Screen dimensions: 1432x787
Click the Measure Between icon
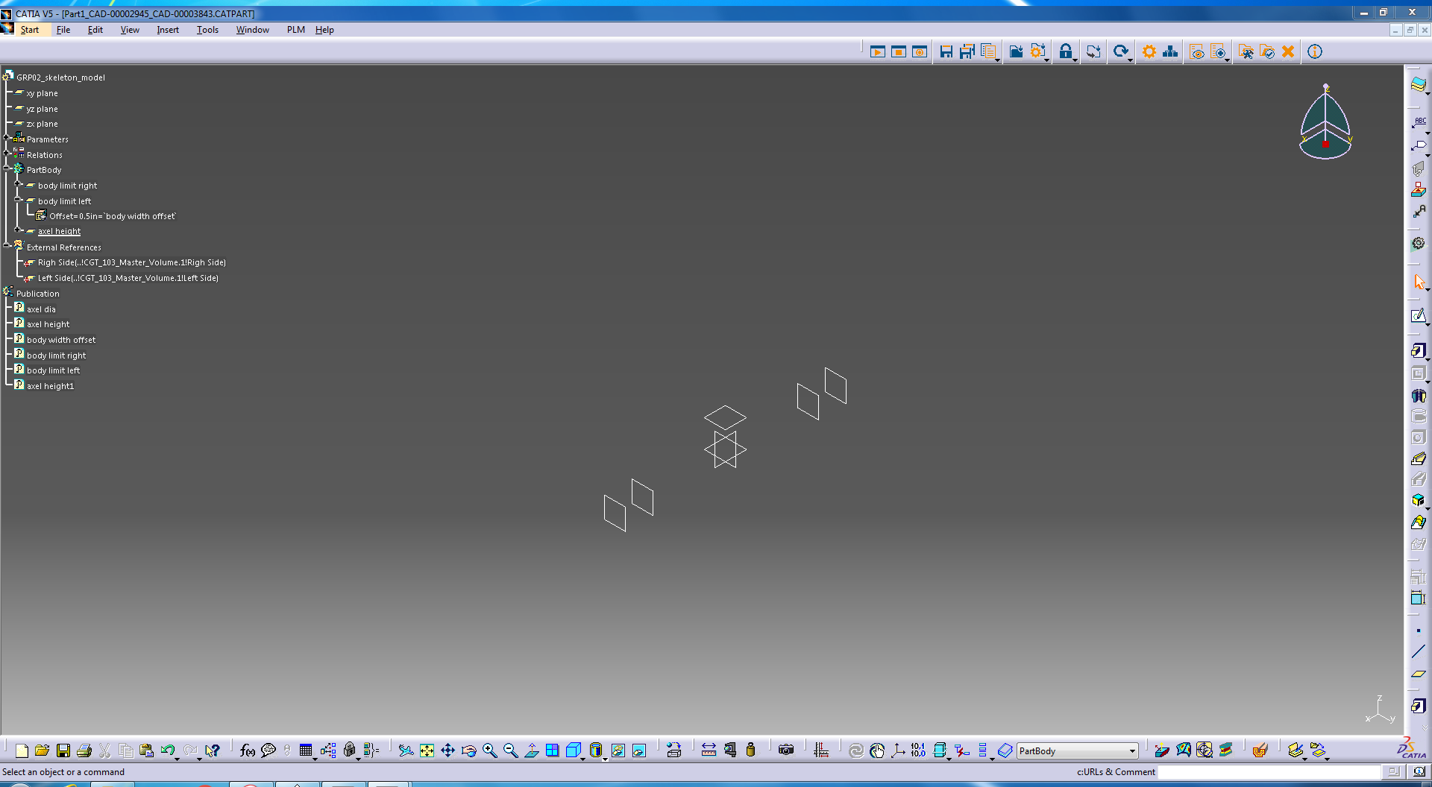click(709, 750)
